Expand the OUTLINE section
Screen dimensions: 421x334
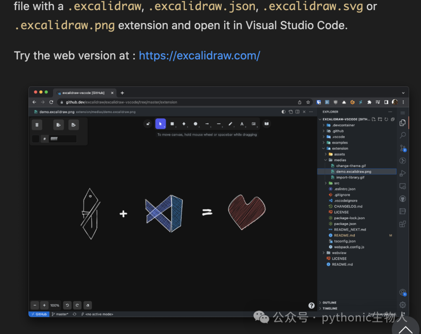tap(357, 302)
